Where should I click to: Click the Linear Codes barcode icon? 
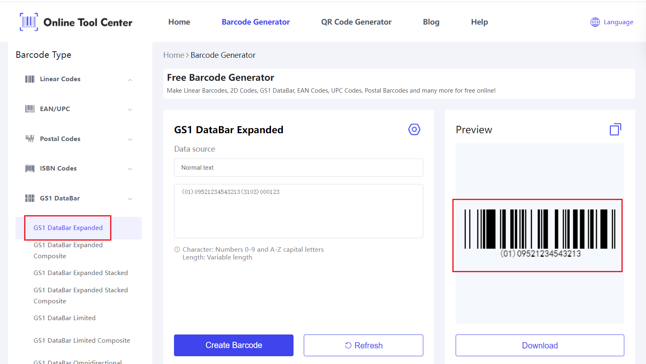pyautogui.click(x=30, y=79)
